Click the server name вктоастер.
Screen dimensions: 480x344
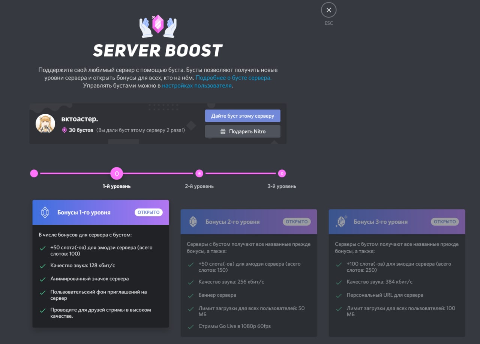click(79, 119)
